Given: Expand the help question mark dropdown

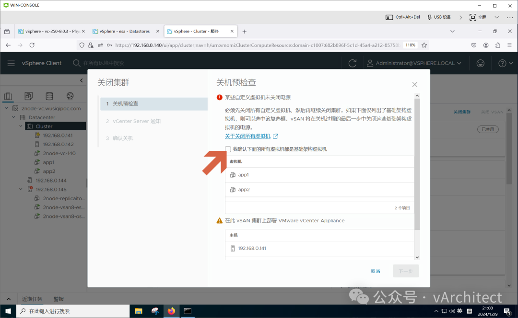Looking at the screenshot, I should tap(506, 63).
